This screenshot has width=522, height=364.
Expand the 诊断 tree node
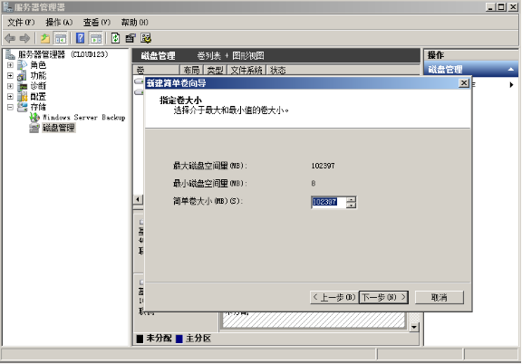[x=10, y=86]
